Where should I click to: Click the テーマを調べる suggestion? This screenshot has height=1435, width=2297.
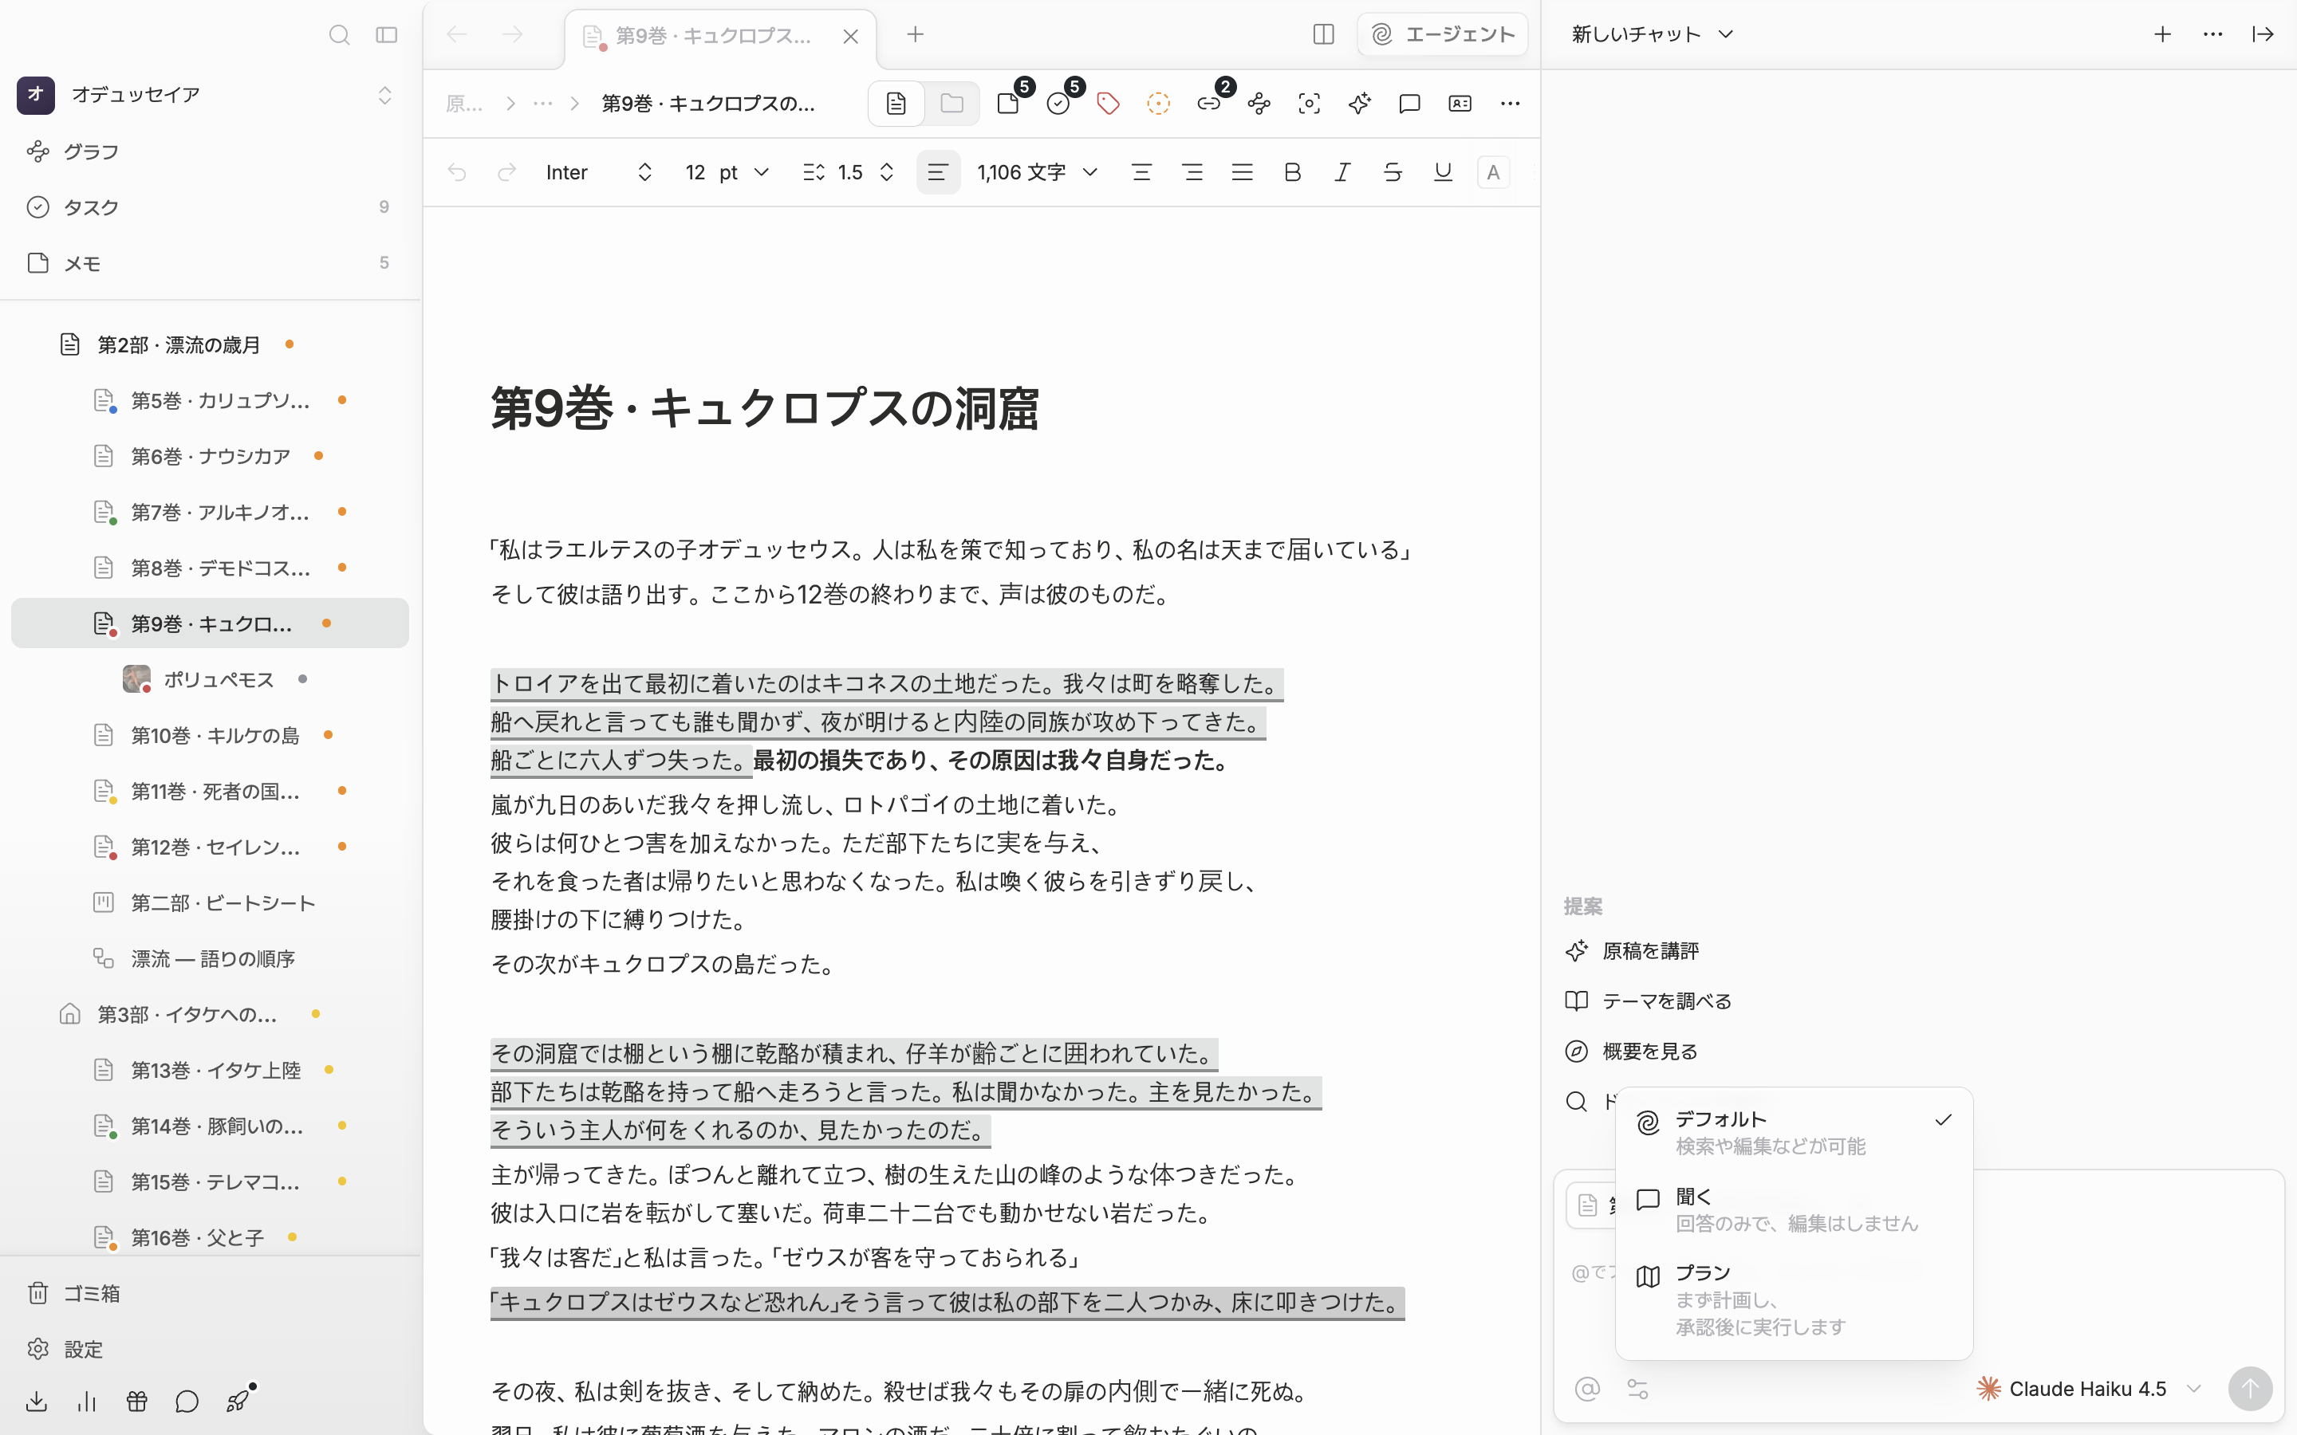point(1649,1001)
